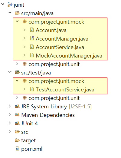Click the package icon of com.project.junit.unit under src/main/java
121x158 pixels.
tap(25, 64)
